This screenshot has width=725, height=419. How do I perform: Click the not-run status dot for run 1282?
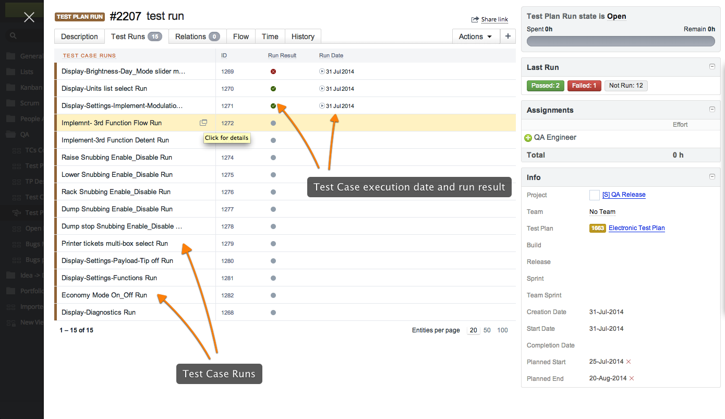tap(273, 295)
